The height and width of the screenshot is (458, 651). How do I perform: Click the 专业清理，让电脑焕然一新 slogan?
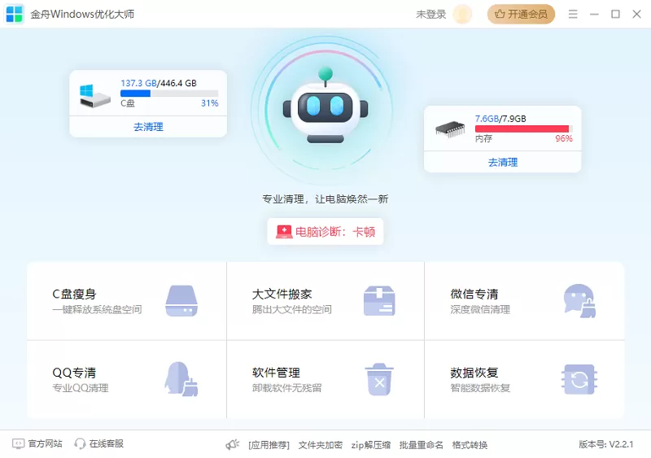tap(325, 198)
